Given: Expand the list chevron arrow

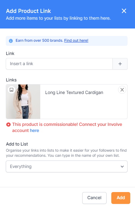Looking at the screenshot, I should coord(122,167).
